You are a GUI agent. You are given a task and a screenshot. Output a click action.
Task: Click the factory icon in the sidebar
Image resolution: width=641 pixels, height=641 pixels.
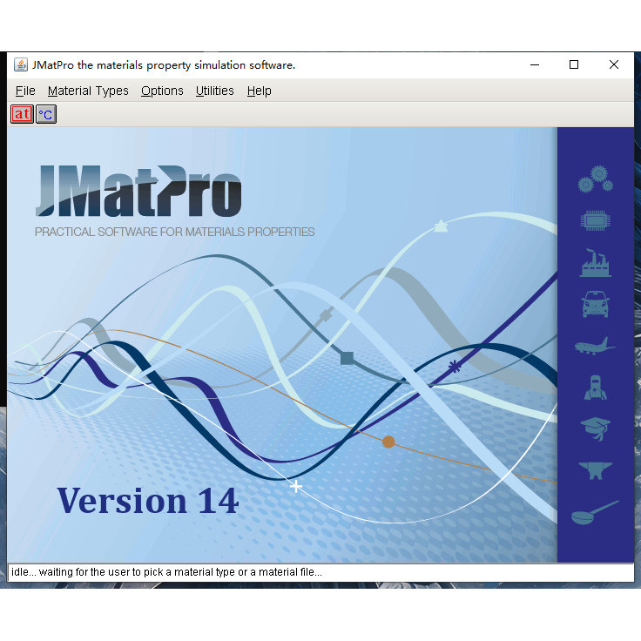click(595, 263)
